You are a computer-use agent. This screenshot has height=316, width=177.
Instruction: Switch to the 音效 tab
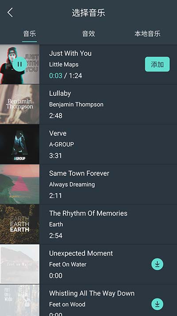tap(88, 34)
